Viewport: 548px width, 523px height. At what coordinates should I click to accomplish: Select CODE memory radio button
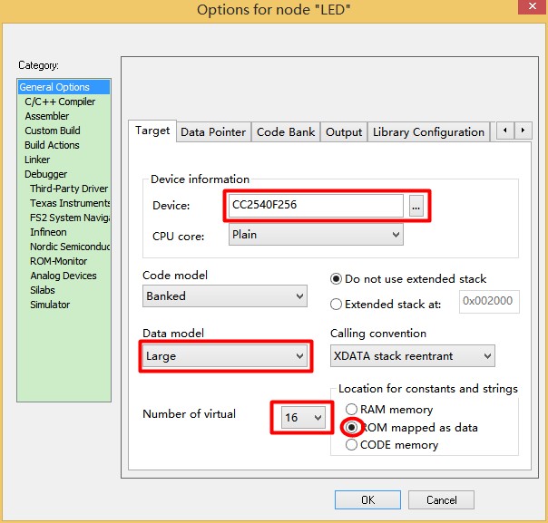351,445
